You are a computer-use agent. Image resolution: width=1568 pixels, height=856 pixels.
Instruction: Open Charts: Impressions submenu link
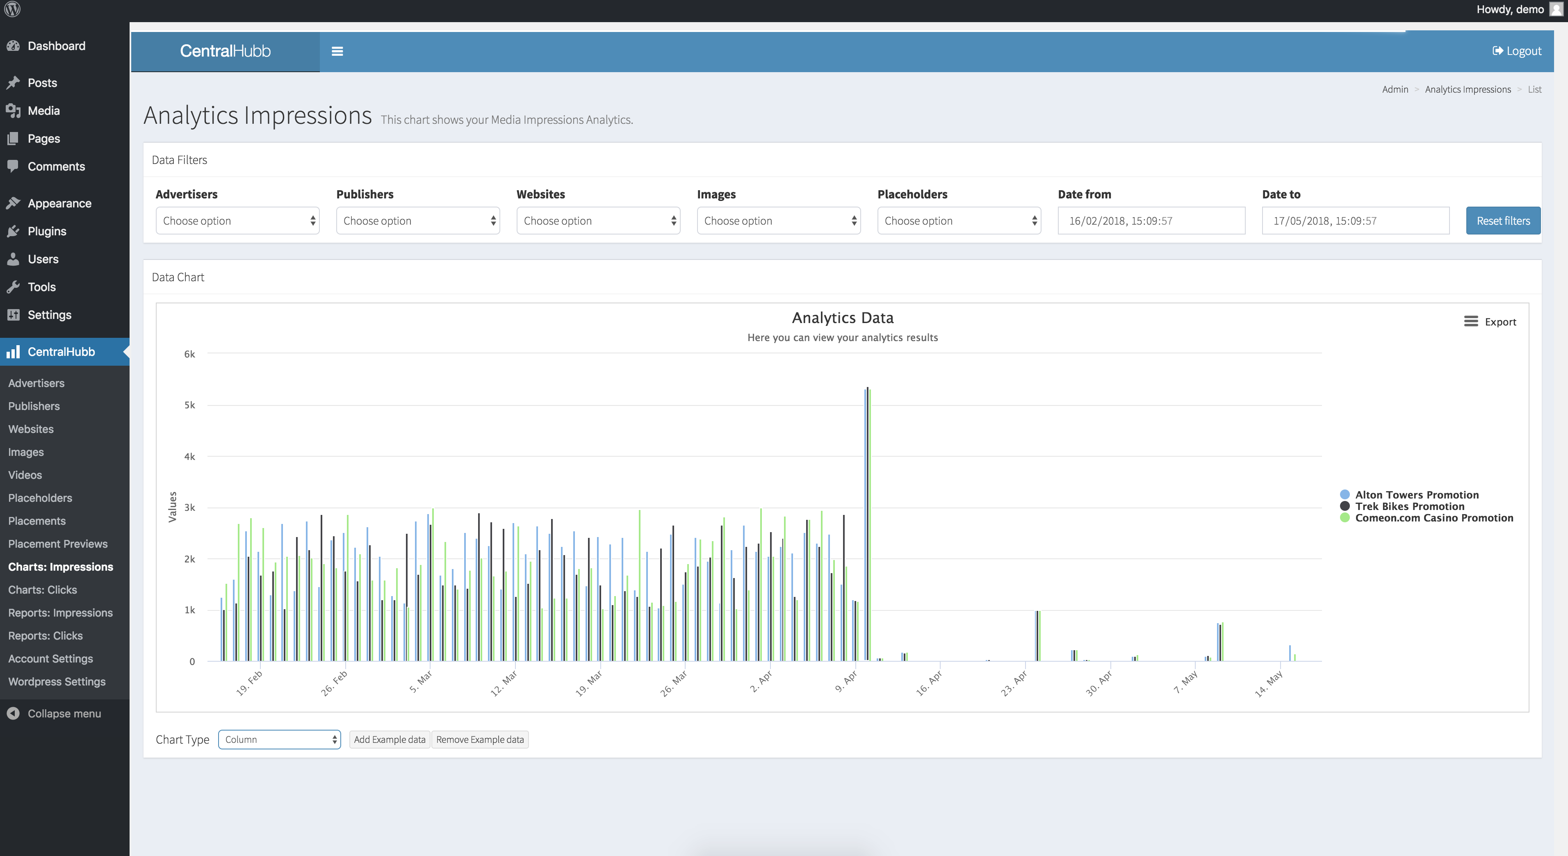tap(61, 567)
